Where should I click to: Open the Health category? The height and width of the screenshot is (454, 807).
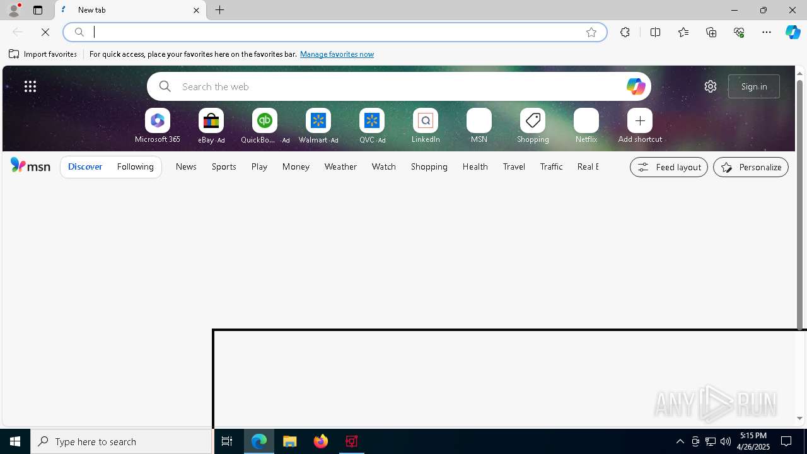pos(475,166)
